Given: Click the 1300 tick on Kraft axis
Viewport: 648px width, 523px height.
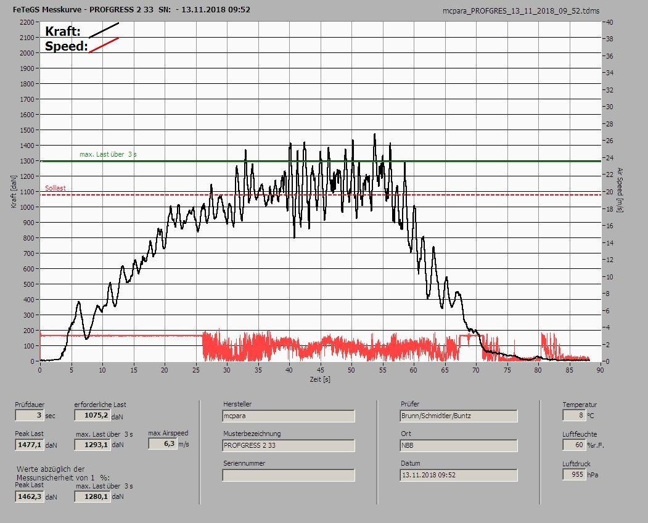Looking at the screenshot, I should (27, 161).
